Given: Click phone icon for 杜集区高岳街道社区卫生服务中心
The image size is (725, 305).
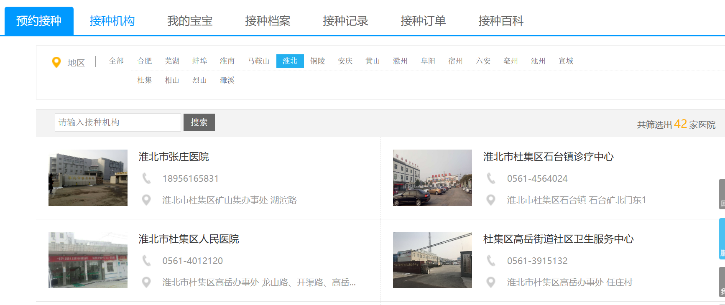Looking at the screenshot, I should tap(491, 261).
